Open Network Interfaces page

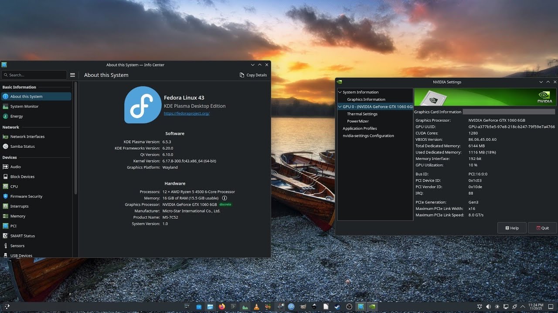coord(37,137)
